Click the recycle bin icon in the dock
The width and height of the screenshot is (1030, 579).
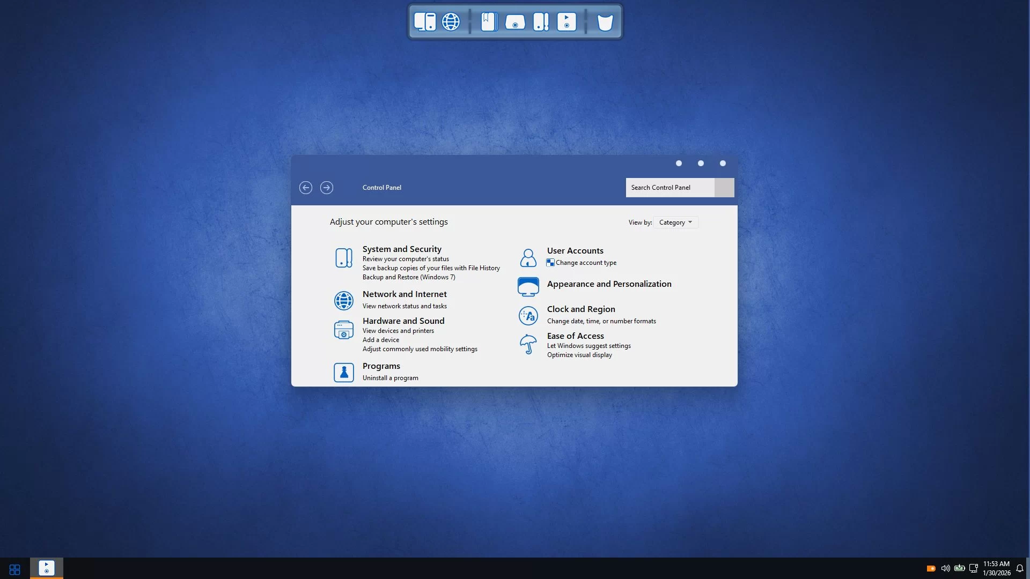point(605,22)
